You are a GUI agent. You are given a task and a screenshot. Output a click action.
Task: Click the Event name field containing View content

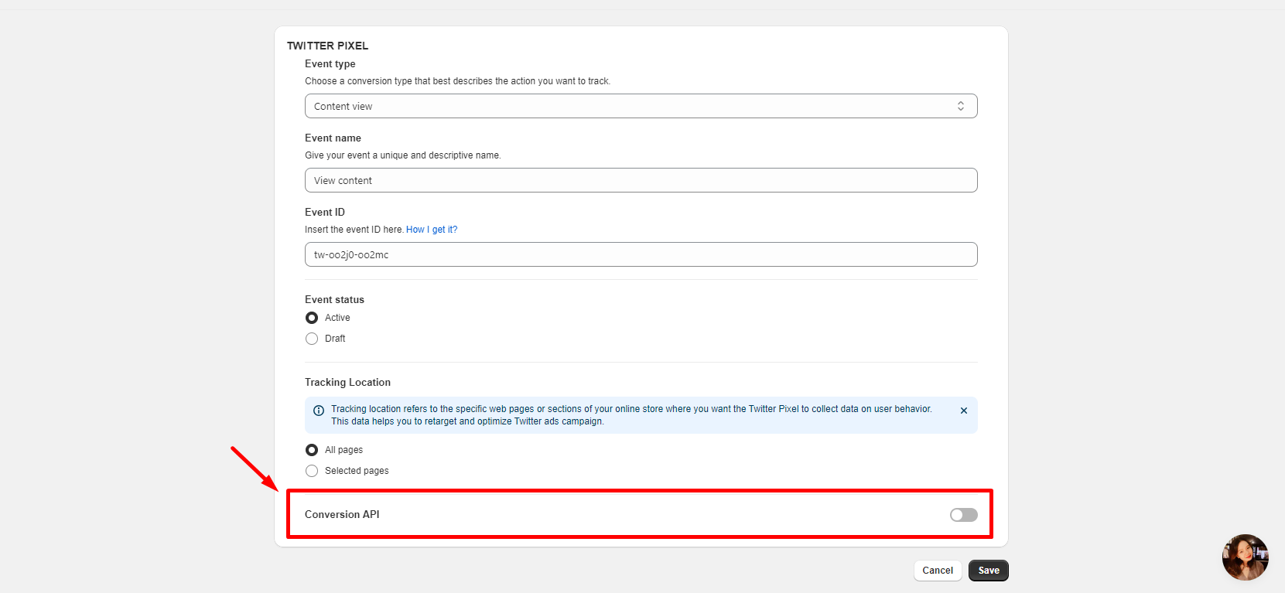(x=641, y=180)
